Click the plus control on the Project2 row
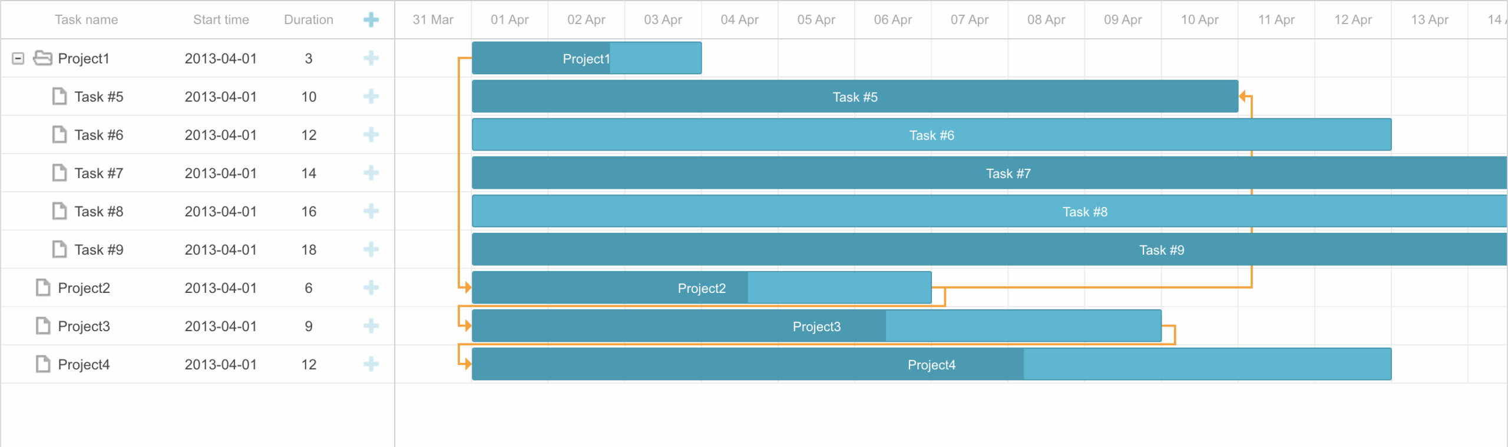 (x=371, y=288)
